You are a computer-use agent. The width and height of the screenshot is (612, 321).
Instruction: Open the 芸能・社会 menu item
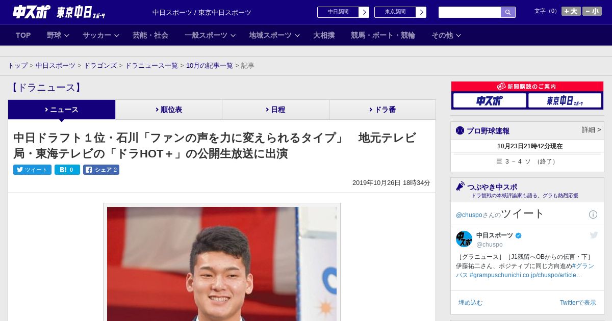point(150,35)
